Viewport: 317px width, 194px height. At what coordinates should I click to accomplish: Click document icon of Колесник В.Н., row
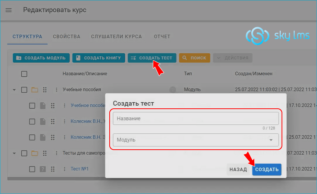[43, 121]
